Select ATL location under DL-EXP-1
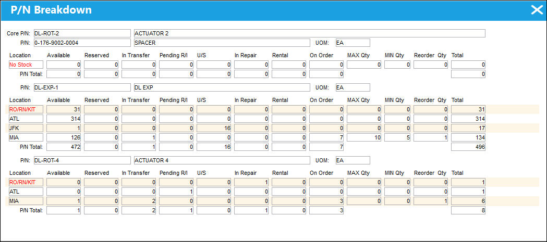 [26, 119]
